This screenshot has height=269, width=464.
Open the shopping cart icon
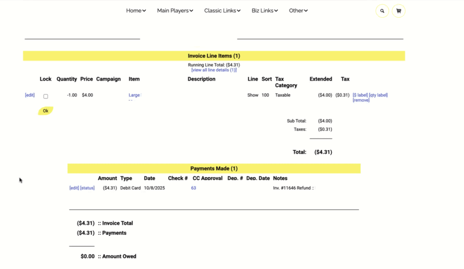398,11
